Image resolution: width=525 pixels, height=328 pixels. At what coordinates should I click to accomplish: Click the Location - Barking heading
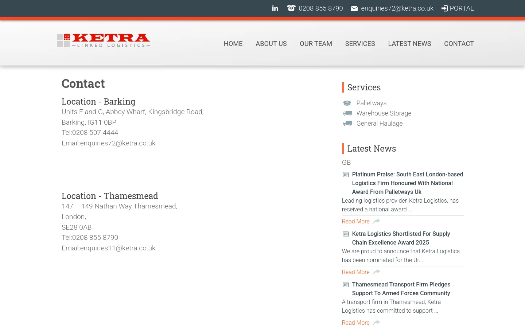(x=98, y=102)
